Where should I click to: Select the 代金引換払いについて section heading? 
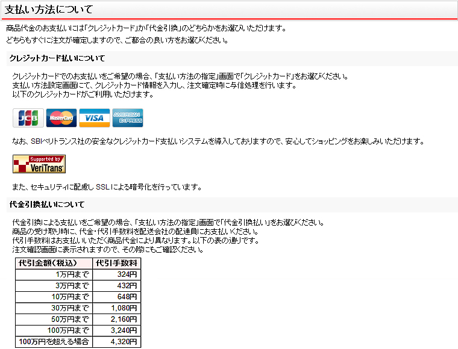click(48, 205)
